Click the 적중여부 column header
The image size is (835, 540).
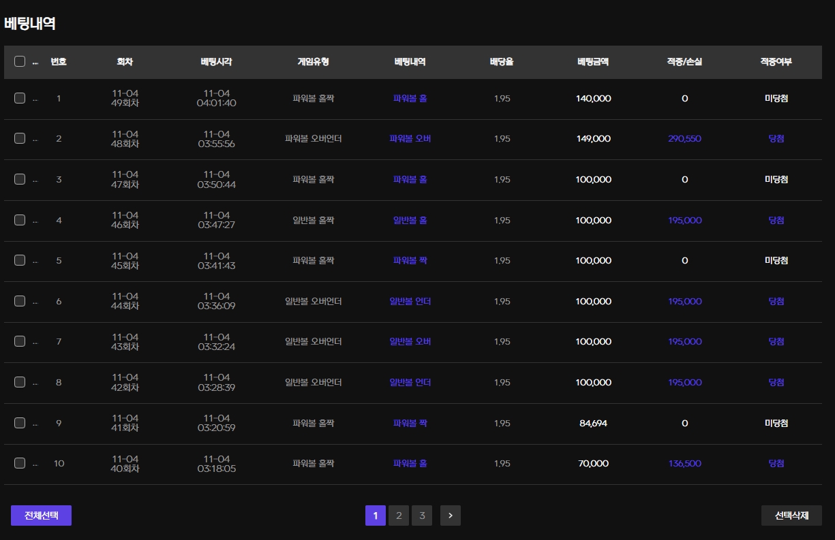(776, 62)
